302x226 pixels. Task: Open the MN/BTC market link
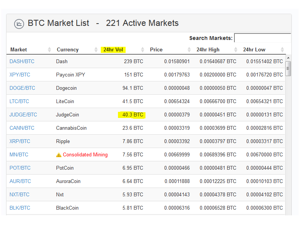coord(19,154)
